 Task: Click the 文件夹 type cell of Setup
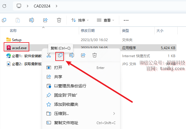pos(127,40)
